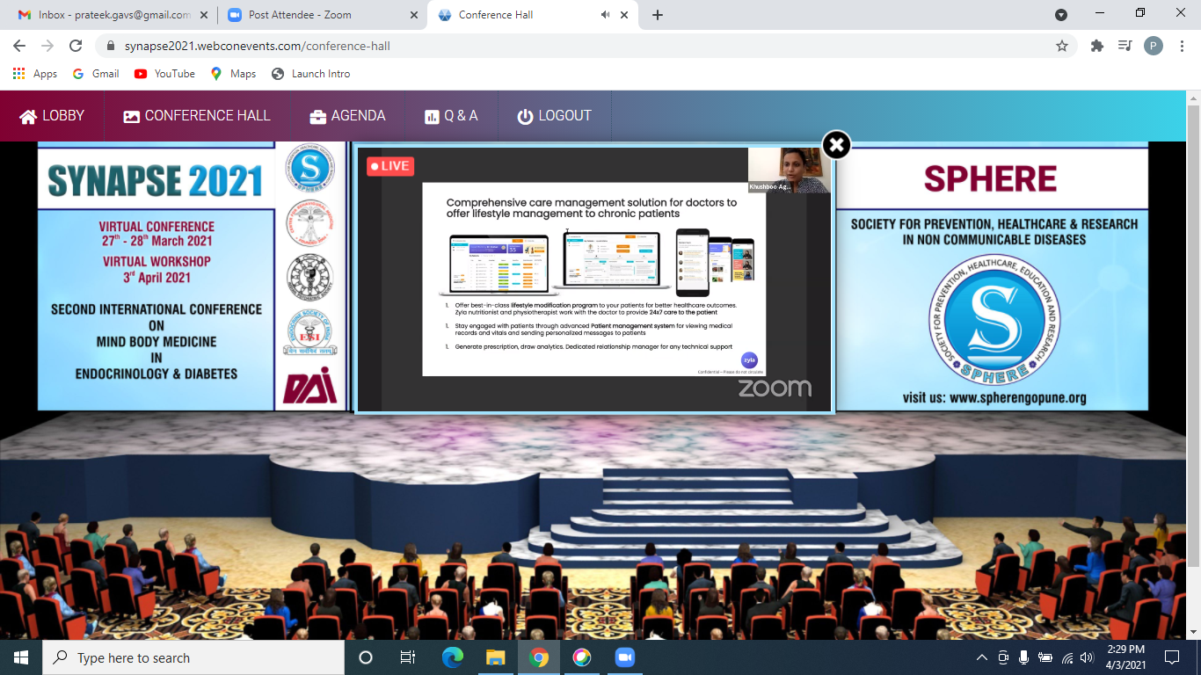Open the YouTube bookmark
This screenshot has width=1201, height=675.
164,74
